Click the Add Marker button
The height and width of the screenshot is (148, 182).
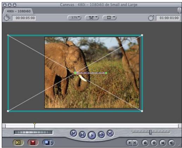145,143
